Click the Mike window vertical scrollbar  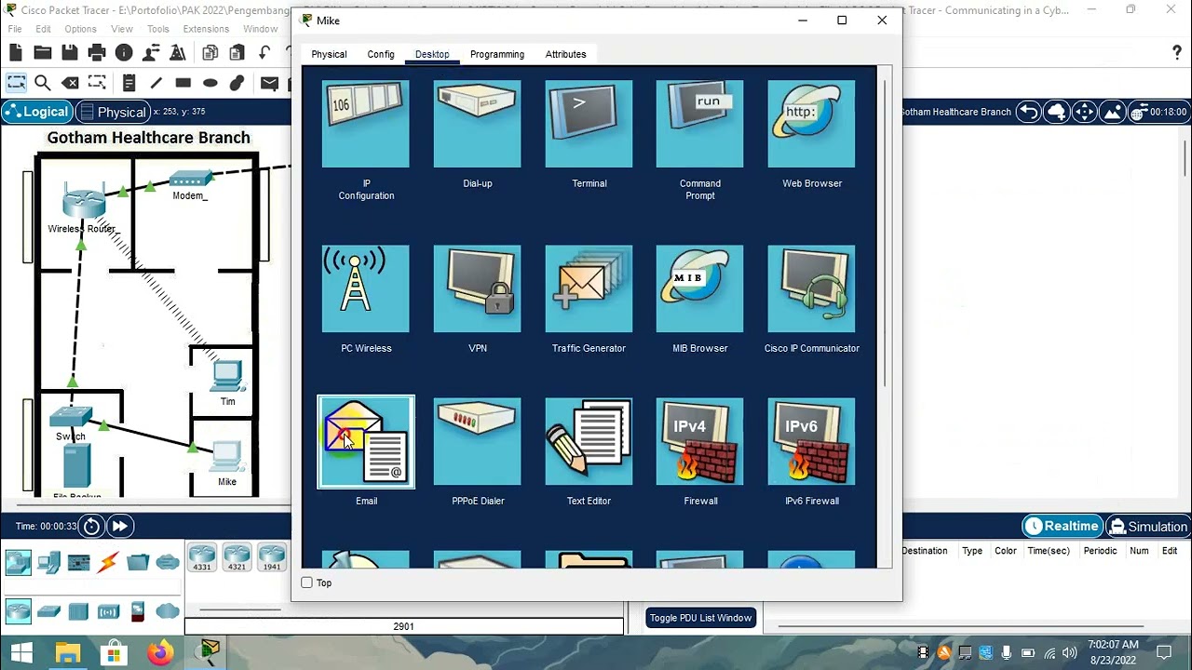tap(884, 233)
